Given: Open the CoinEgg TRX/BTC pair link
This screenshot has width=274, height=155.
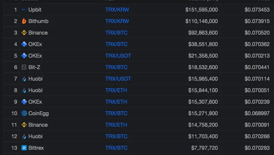Looking at the screenshot, I should [116, 113].
